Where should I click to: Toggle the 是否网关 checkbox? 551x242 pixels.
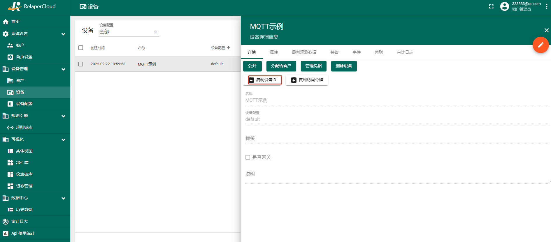[248, 157]
